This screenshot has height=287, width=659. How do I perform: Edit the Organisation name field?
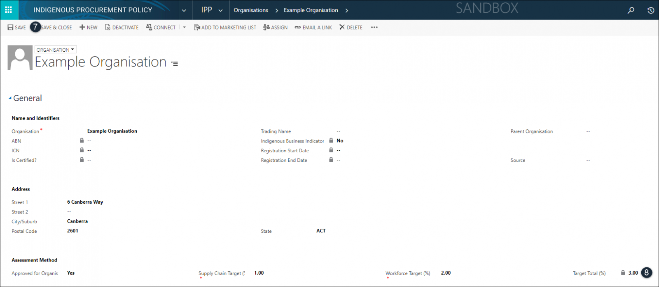[x=112, y=131]
